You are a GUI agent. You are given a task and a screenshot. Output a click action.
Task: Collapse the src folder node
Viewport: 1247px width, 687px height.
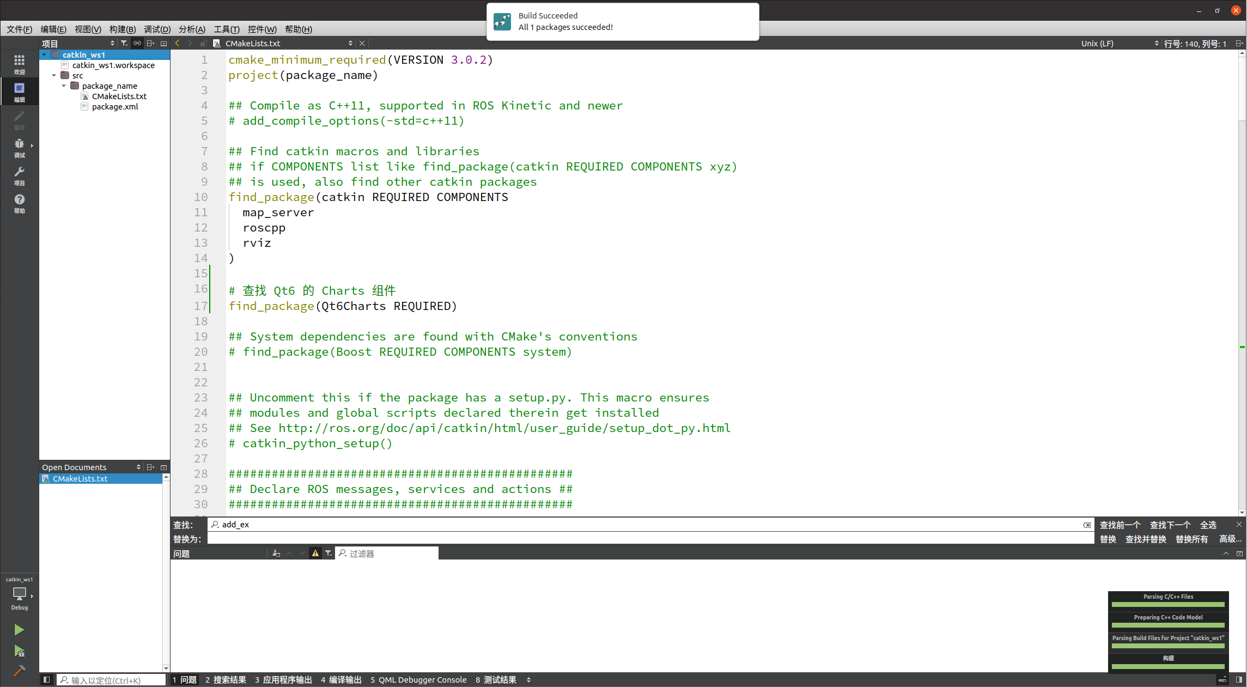click(x=54, y=76)
